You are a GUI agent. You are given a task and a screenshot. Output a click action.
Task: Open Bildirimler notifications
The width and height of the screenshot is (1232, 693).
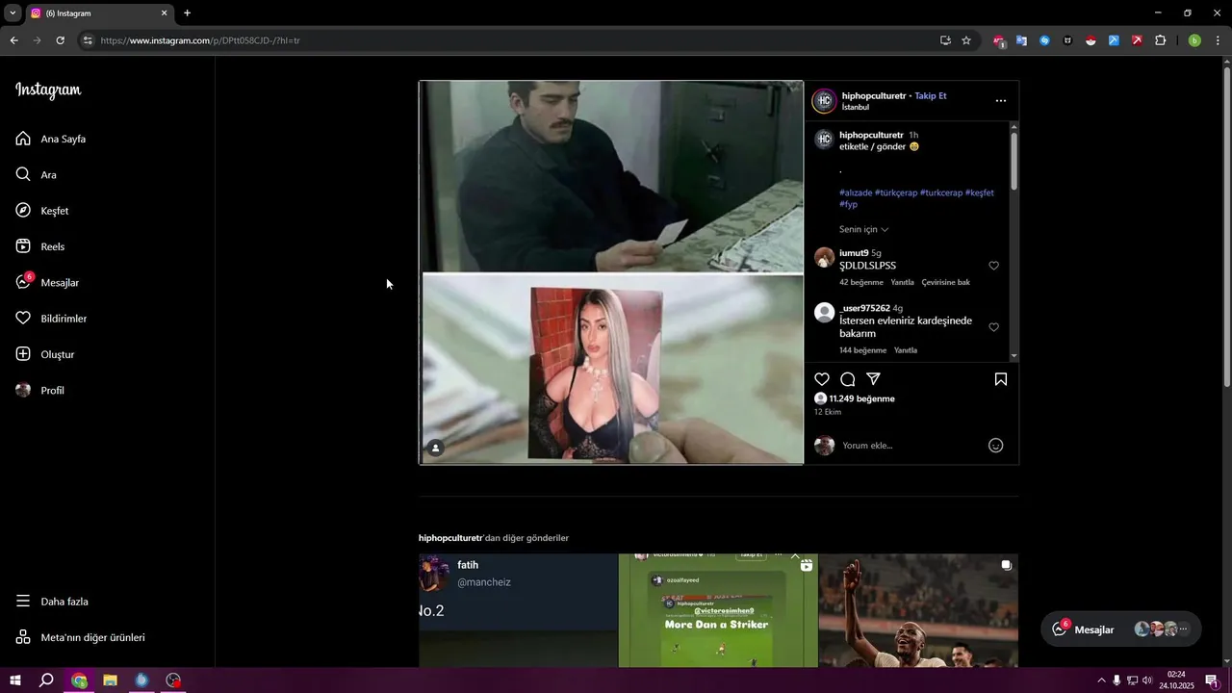(51, 319)
